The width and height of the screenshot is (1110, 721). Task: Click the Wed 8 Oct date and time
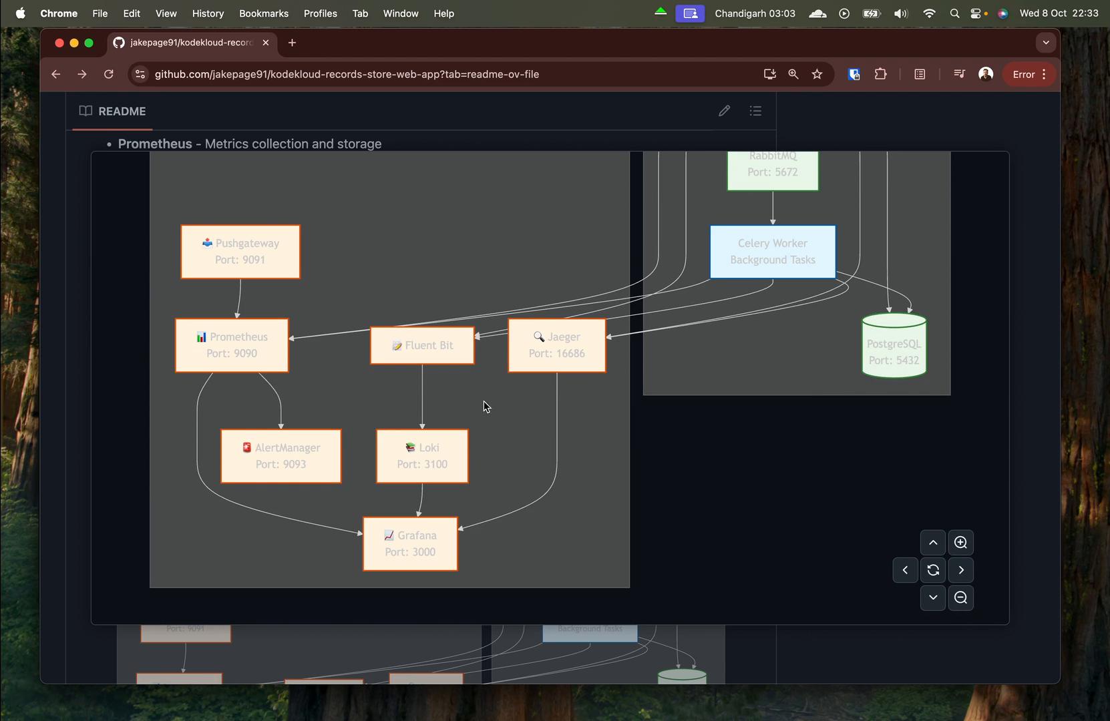[1059, 13]
